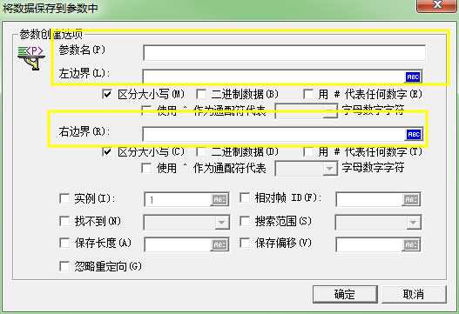Click the ABC icon beside 保存偏移 field

coord(411,245)
